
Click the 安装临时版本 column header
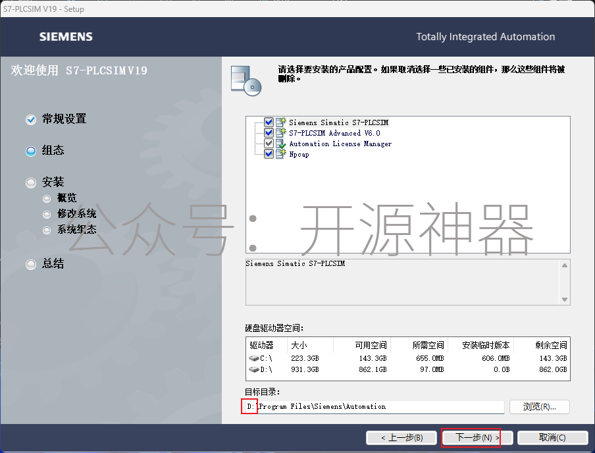tap(480, 345)
